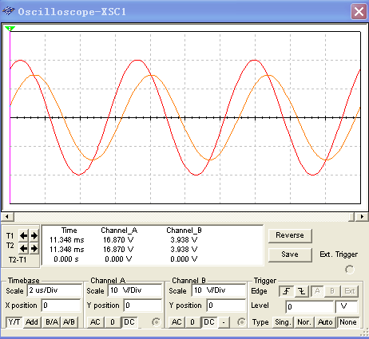Screen dimensions: 369x339
Task: Click the left scroll arrow under the graph
Action: [x=7, y=217]
